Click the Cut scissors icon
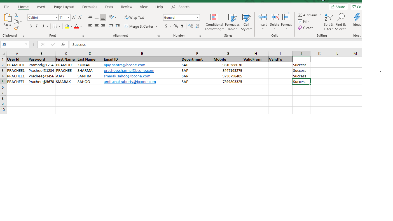Screen dimensions: 393x221 [16, 15]
